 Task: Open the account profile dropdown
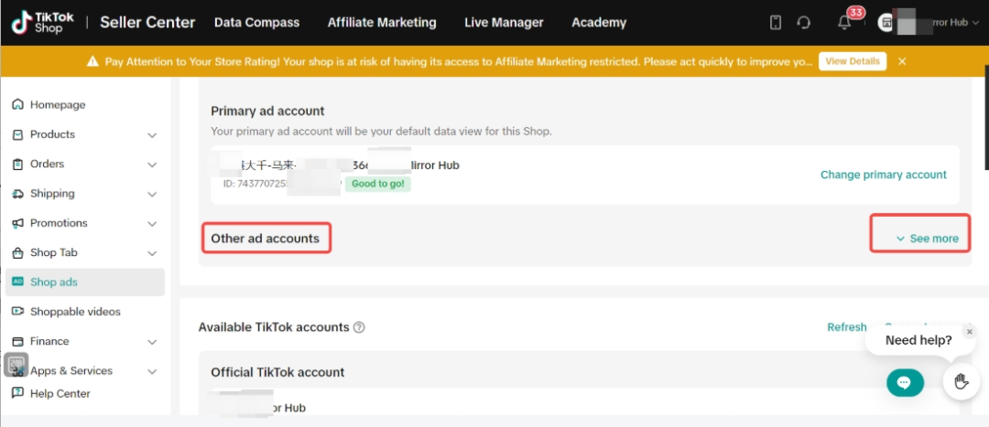(x=927, y=23)
